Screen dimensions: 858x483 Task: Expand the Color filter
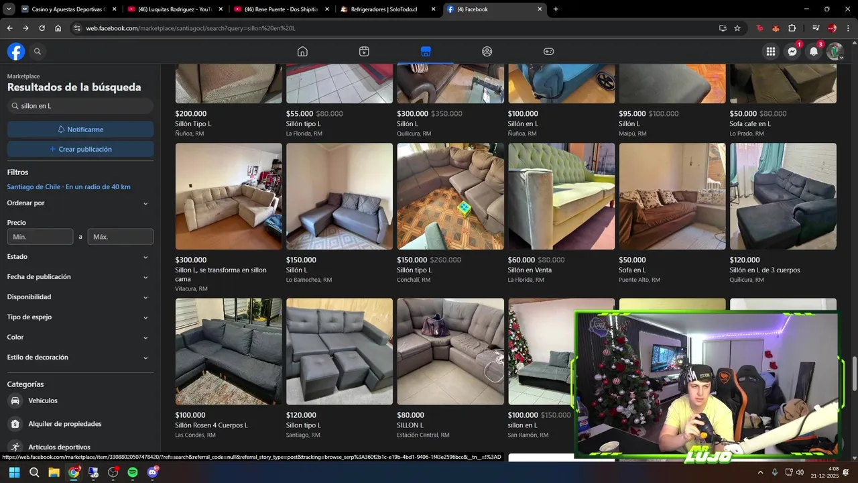pyautogui.click(x=80, y=337)
